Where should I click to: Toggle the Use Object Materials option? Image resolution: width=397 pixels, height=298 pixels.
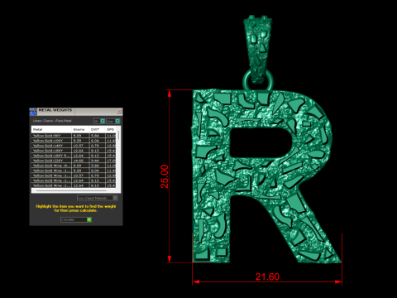[x=98, y=198]
